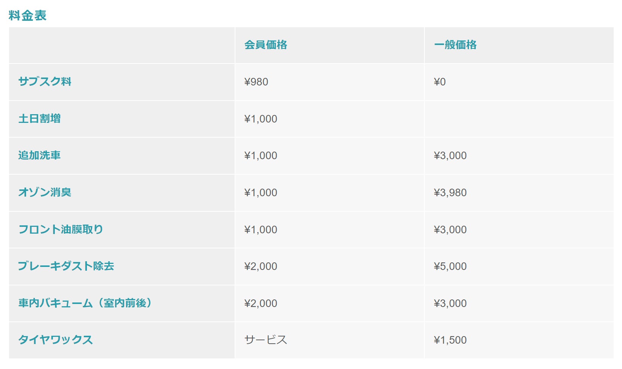Click the 料金表 heading
The width and height of the screenshot is (622, 369).
pos(28,16)
